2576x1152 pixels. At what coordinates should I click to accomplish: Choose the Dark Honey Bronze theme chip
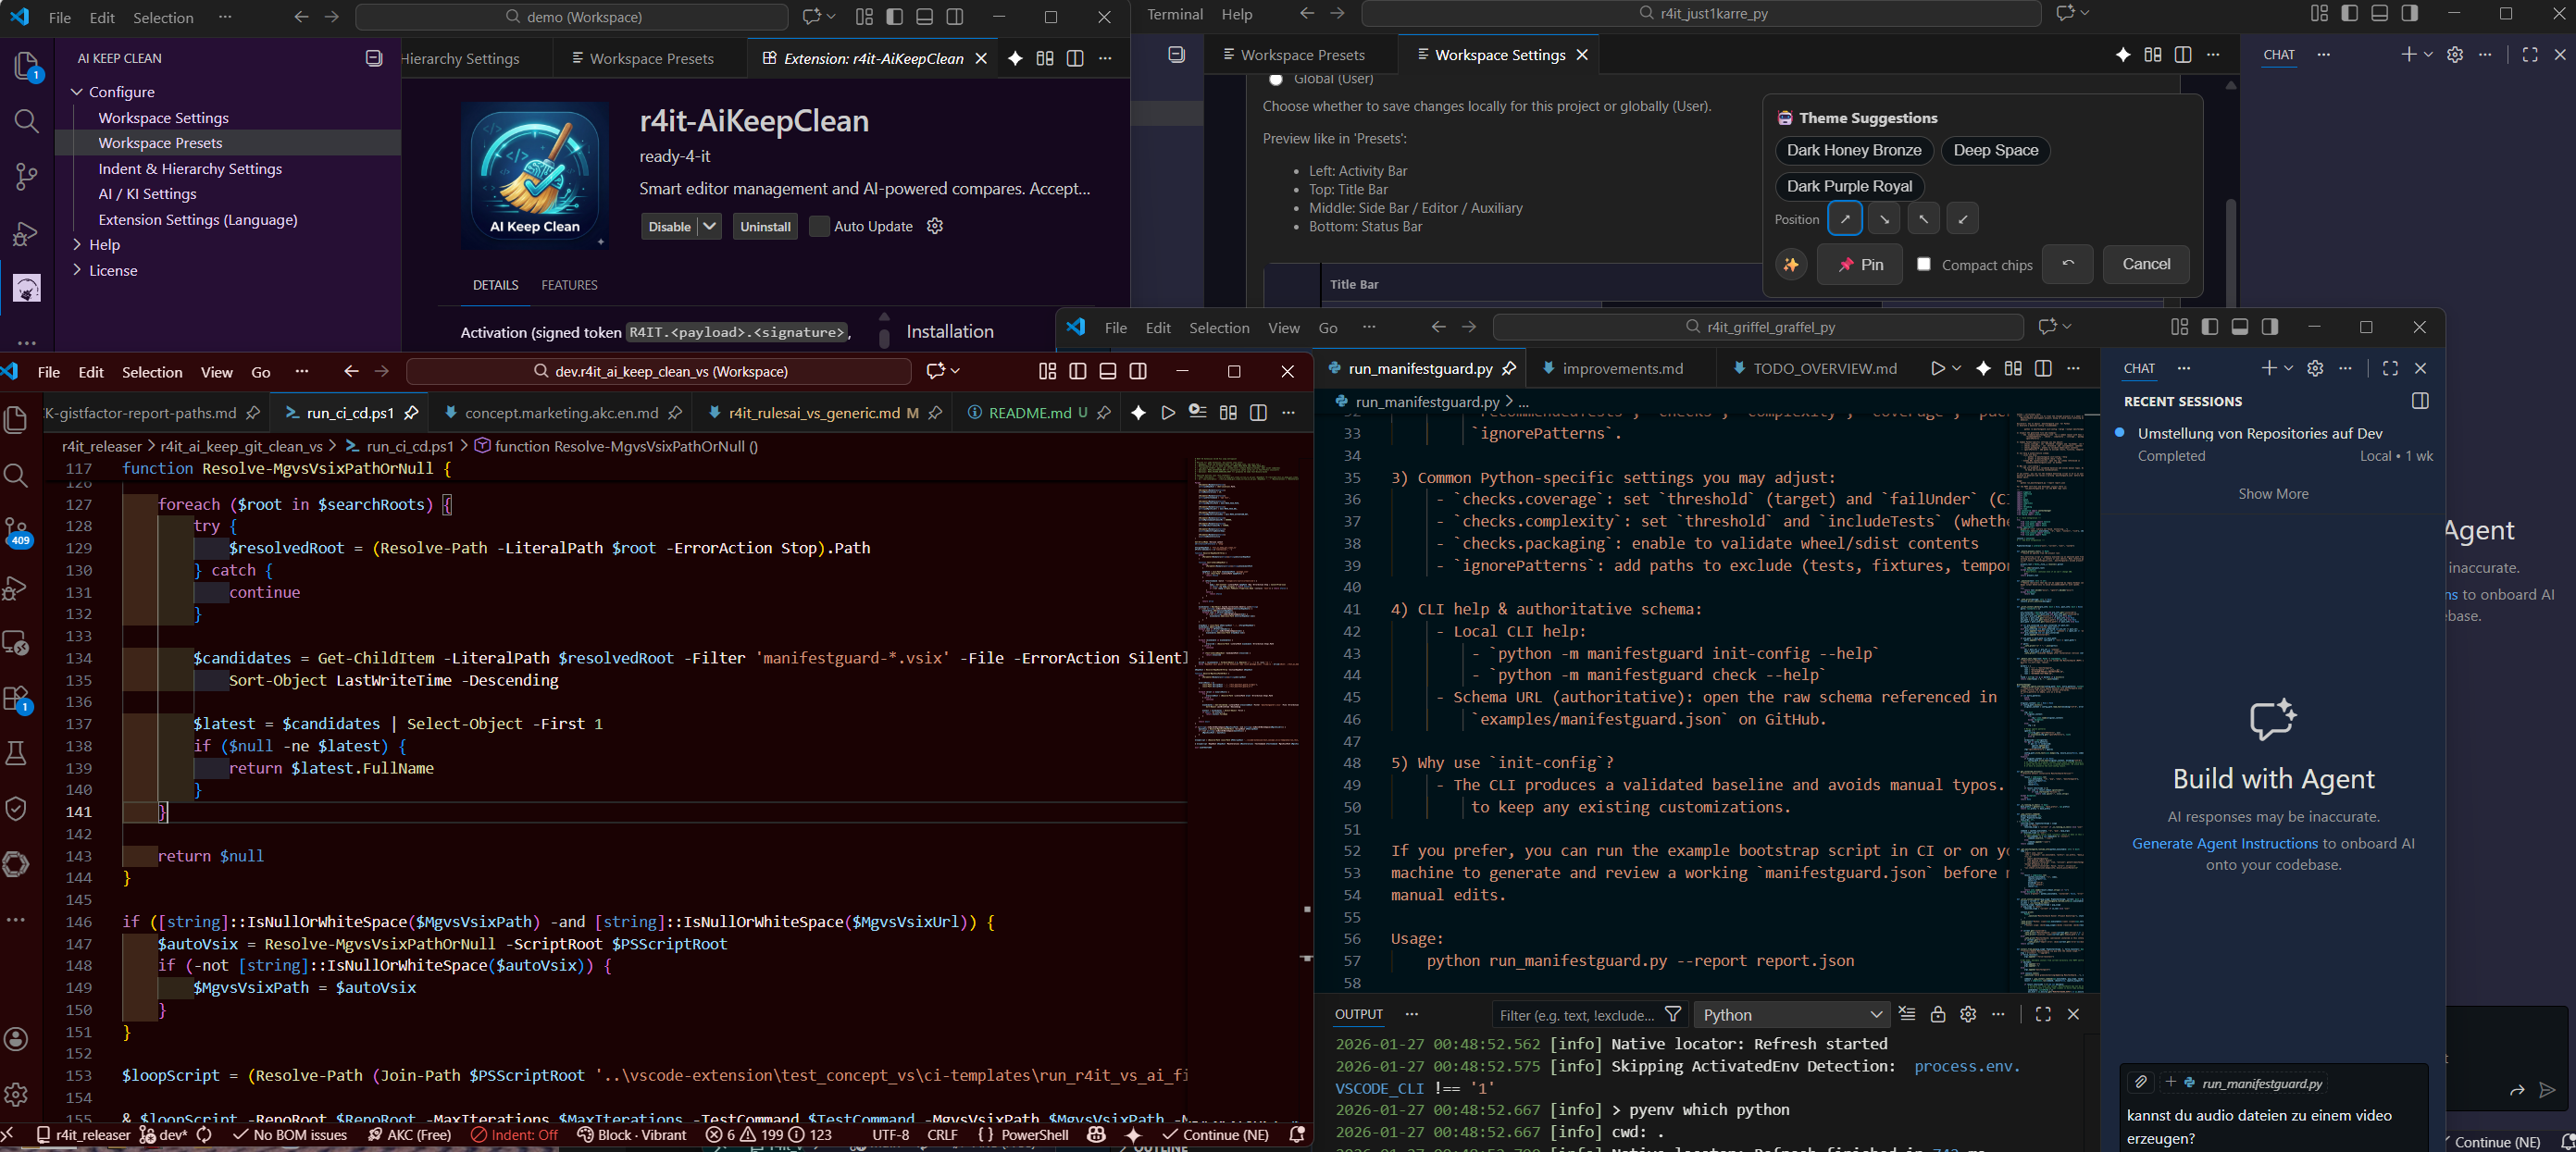(x=1853, y=150)
